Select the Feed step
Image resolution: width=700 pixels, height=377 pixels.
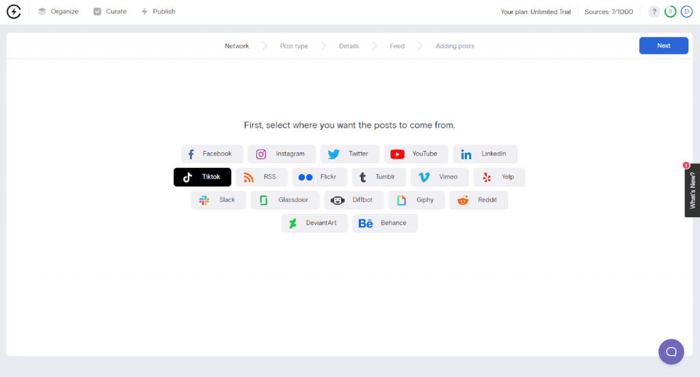coord(397,46)
